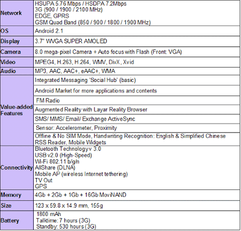Click the Connectivity row header
Screen dimensions: 241x231
[x=17, y=168]
